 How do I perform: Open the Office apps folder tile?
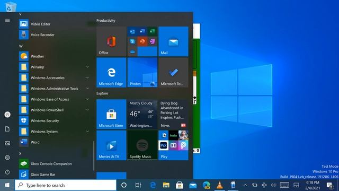(x=142, y=41)
